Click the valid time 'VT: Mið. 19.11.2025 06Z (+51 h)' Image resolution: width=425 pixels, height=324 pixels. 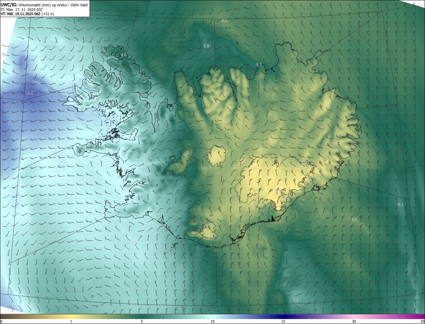(27, 14)
